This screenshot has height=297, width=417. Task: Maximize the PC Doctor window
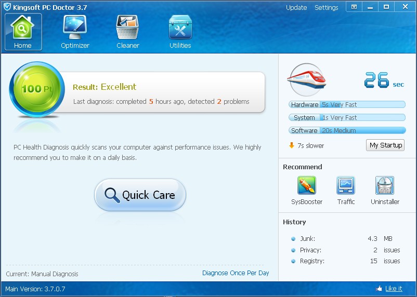386,7
